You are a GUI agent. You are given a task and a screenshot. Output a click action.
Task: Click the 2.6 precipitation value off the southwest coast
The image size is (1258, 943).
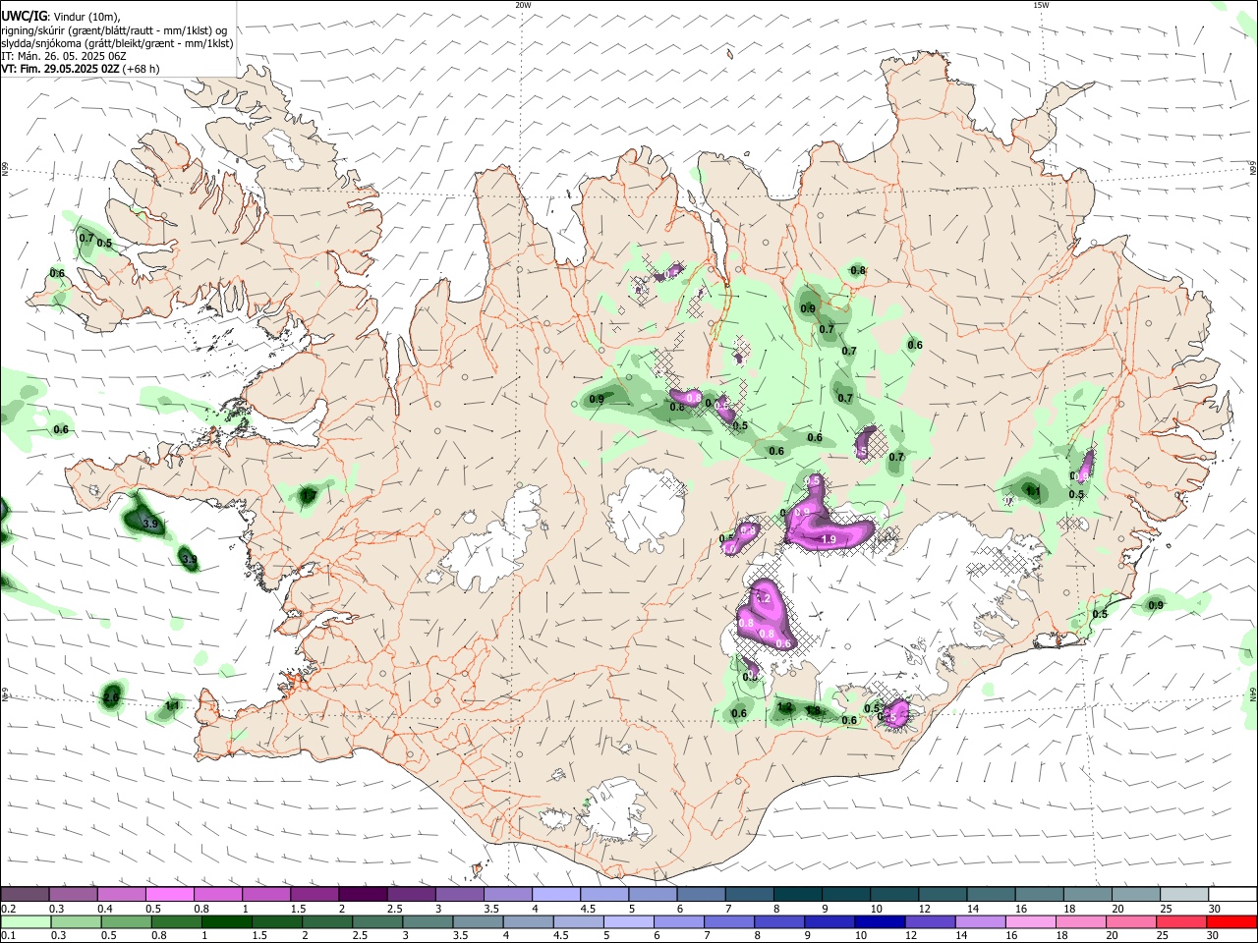(x=111, y=697)
